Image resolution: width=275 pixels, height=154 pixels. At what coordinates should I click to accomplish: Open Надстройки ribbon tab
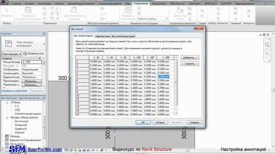coord(159,3)
